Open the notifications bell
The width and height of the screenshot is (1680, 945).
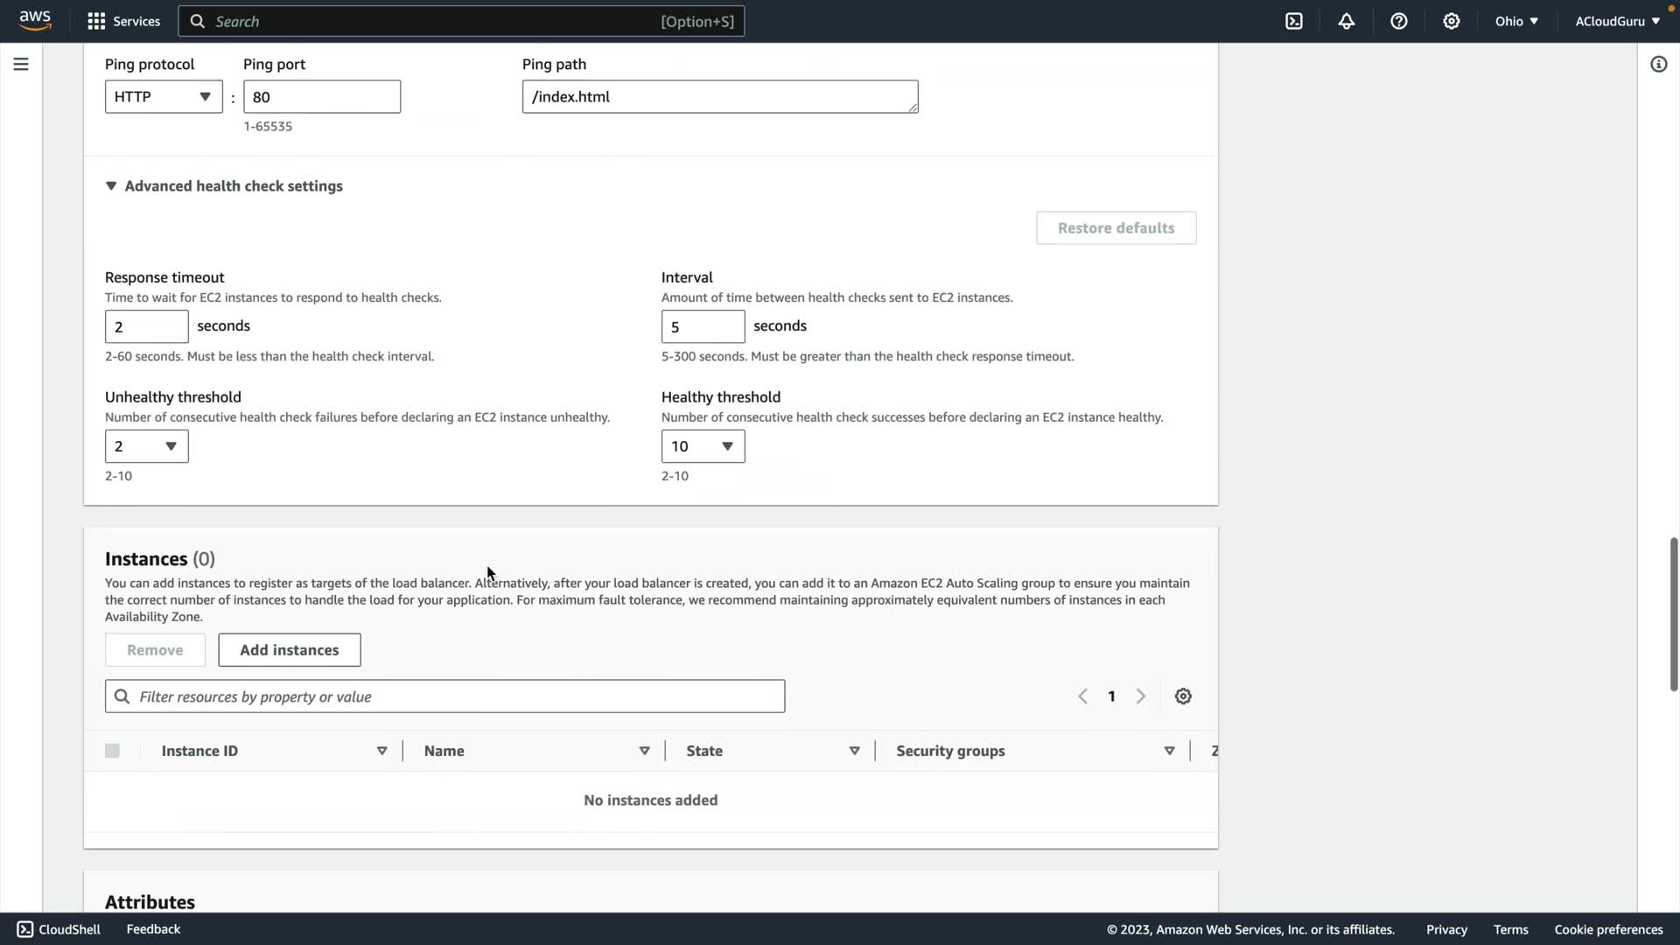click(1347, 21)
